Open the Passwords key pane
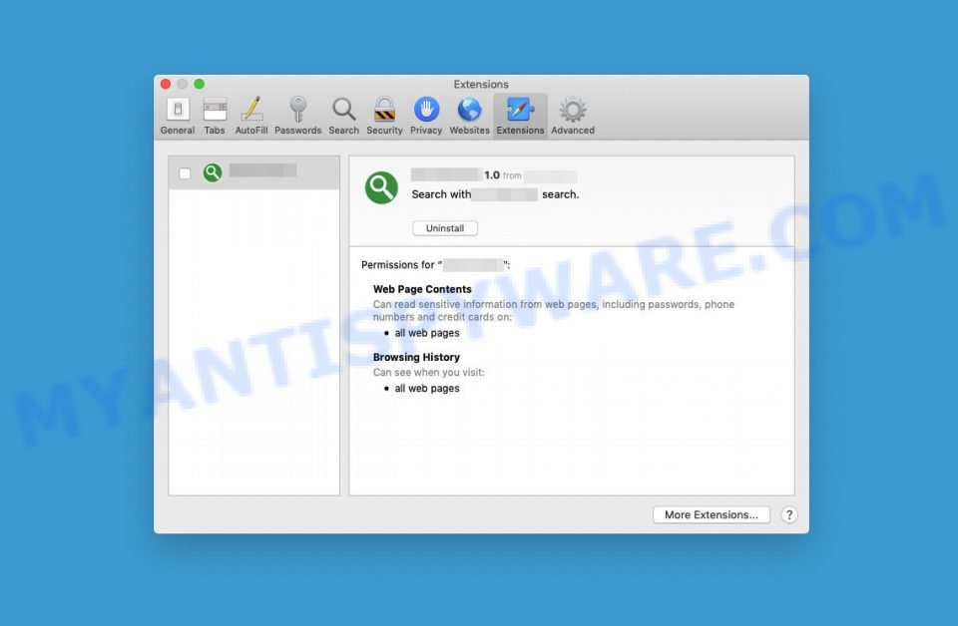Image resolution: width=958 pixels, height=626 pixels. click(x=297, y=116)
